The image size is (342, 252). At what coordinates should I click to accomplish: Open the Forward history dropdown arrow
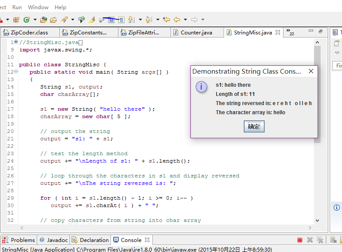[203, 20]
